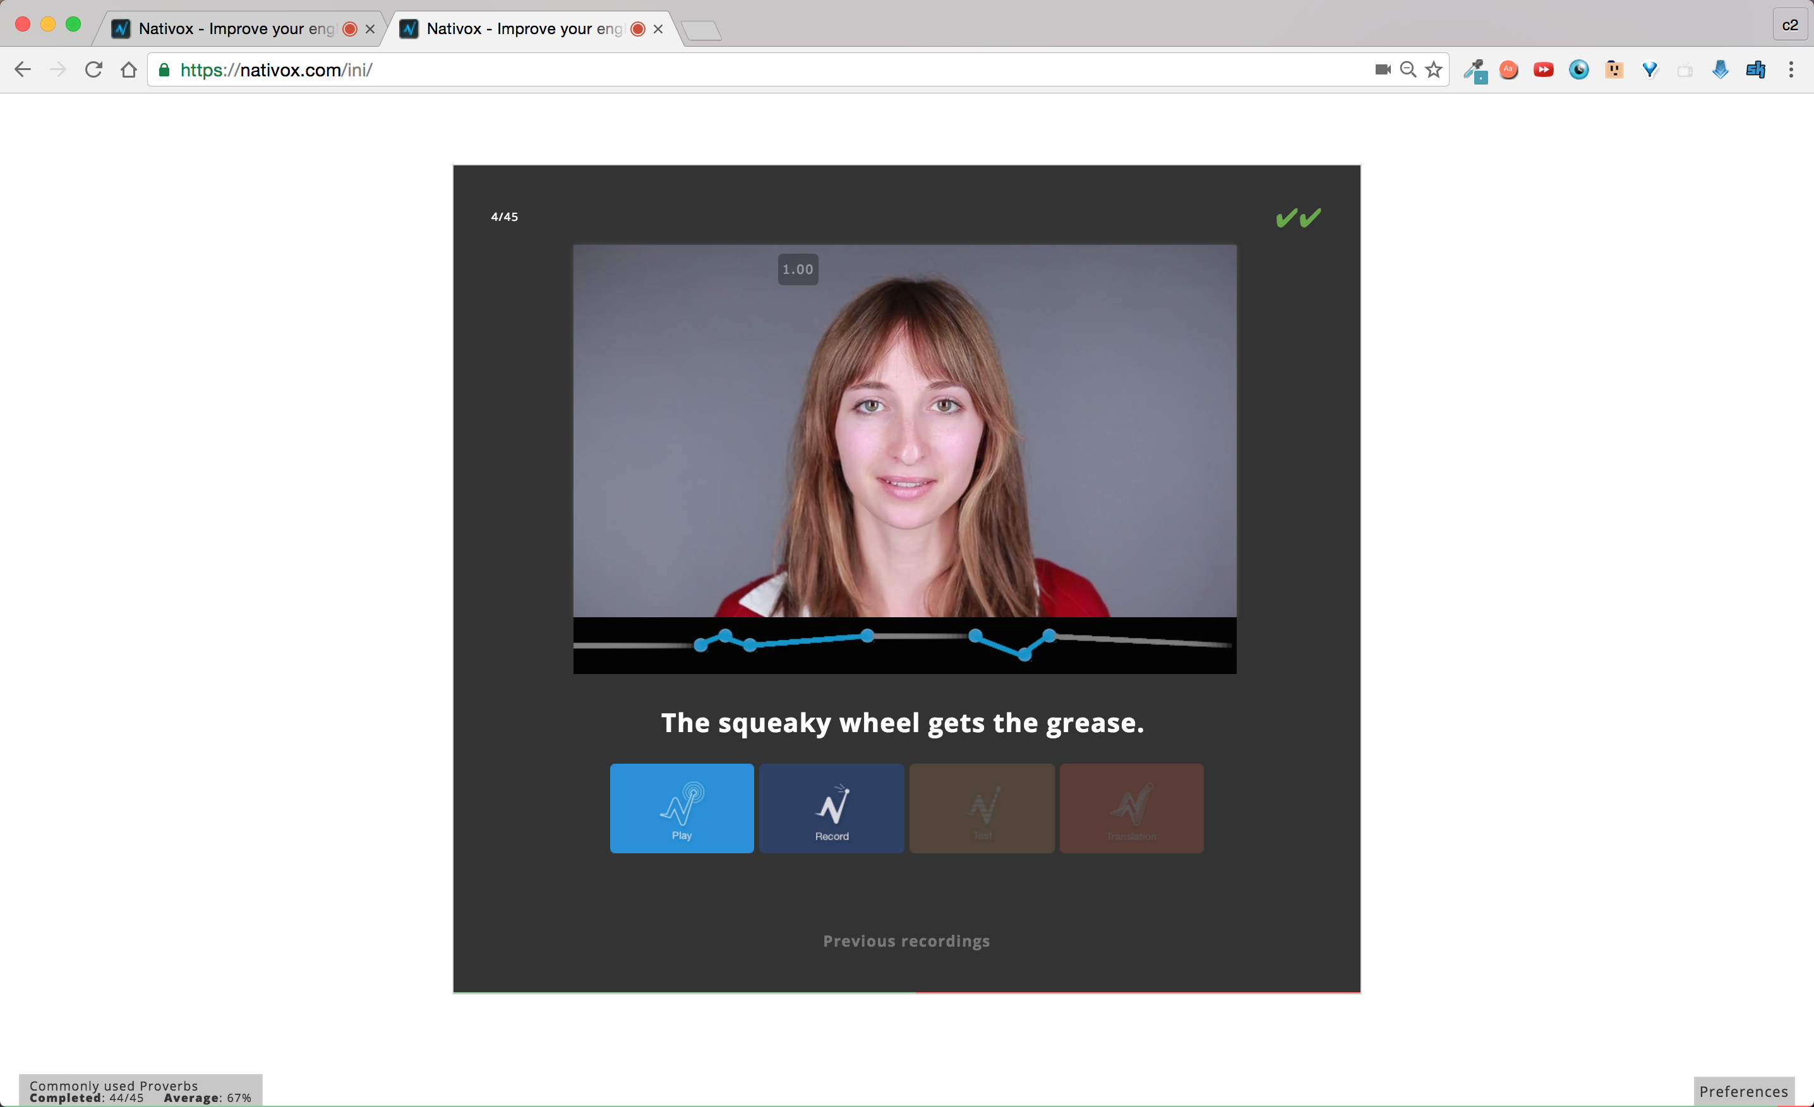The height and width of the screenshot is (1107, 1814).
Task: Reload the current page
Action: pyautogui.click(x=93, y=70)
